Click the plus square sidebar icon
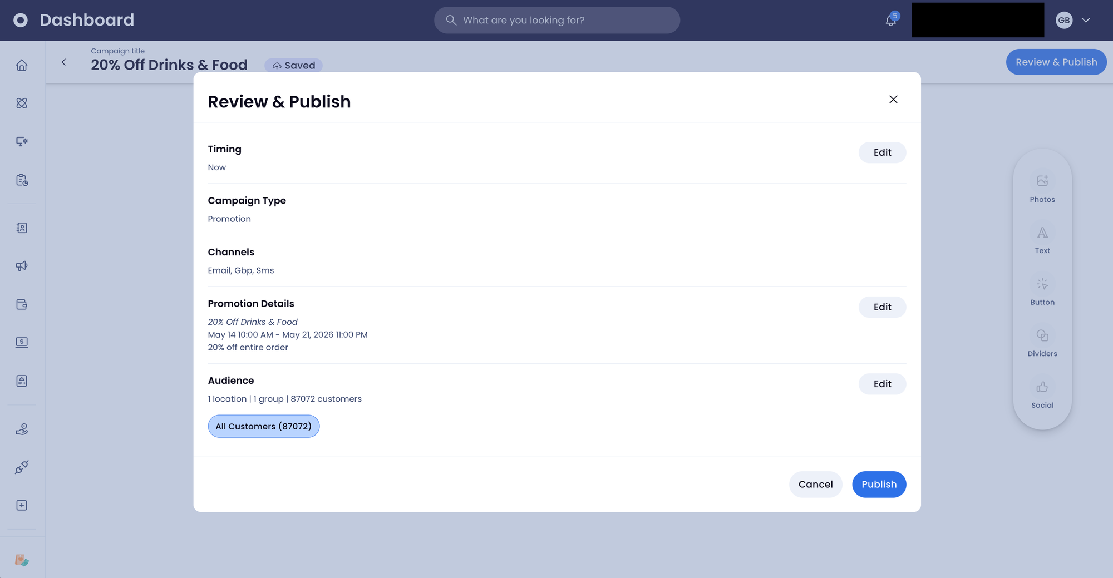The width and height of the screenshot is (1113, 578). pyautogui.click(x=22, y=505)
